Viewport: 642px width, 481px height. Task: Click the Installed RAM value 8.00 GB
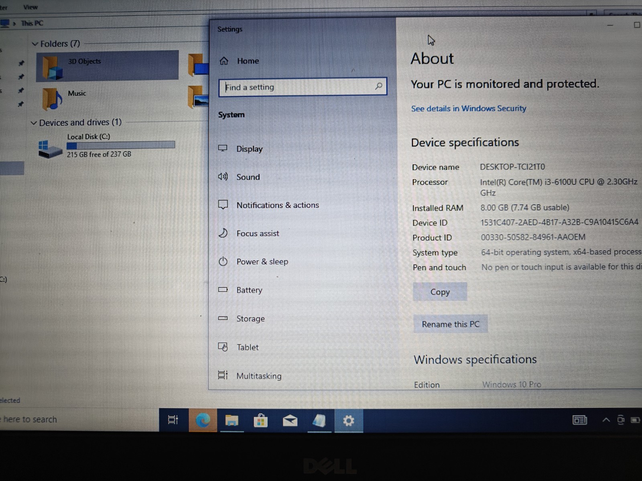tap(525, 208)
